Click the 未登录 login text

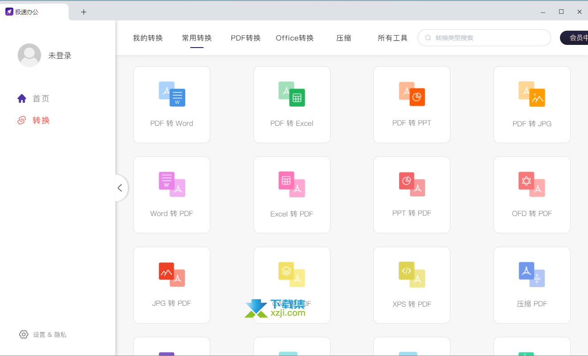pos(60,56)
